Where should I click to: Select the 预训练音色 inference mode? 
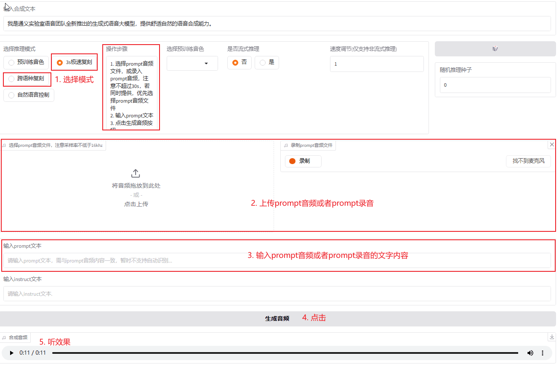[x=26, y=62]
